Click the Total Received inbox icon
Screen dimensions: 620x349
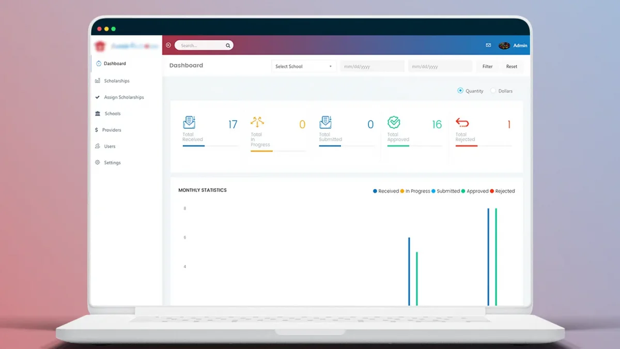[189, 123]
